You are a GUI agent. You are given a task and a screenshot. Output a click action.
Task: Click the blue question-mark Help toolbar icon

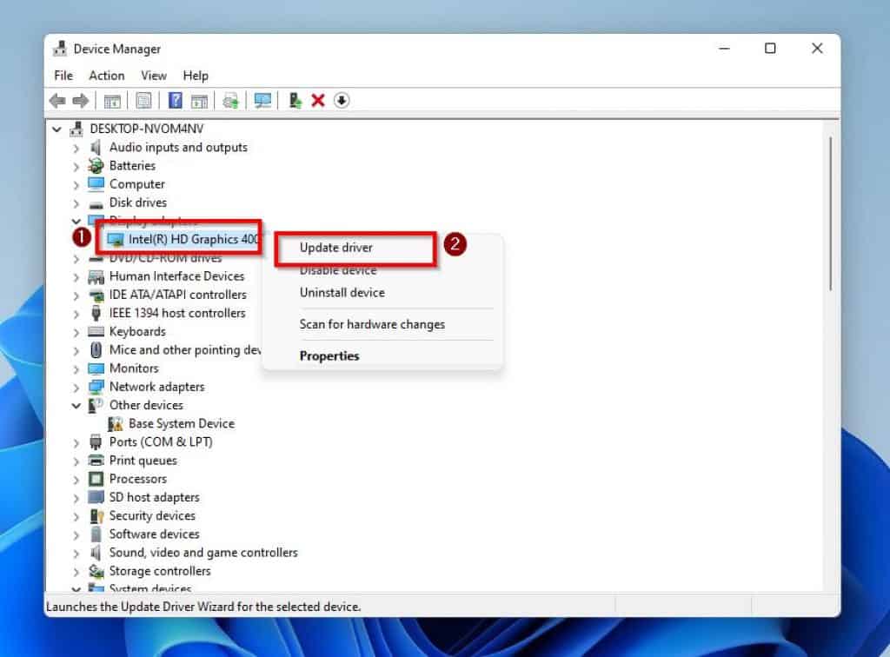tap(176, 101)
